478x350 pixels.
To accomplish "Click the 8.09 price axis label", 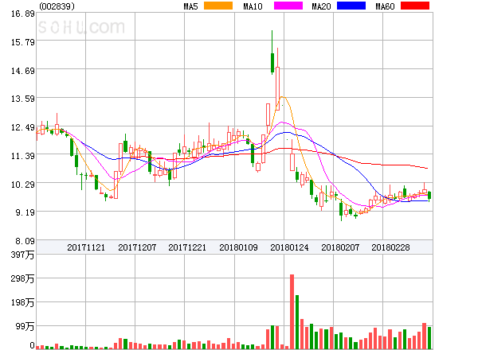I will [x=25, y=241].
